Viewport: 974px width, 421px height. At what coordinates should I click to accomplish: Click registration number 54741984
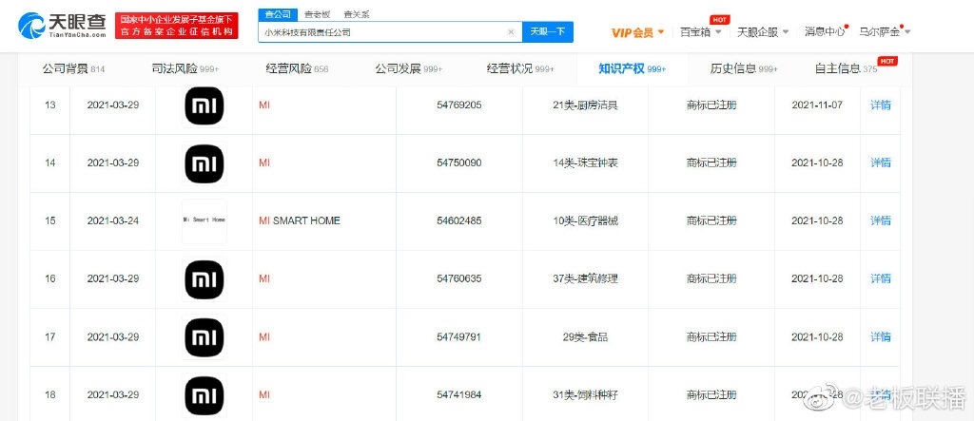click(x=459, y=395)
